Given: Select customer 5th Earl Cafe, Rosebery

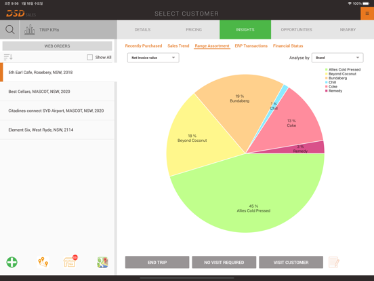Looking at the screenshot, I should click(58, 73).
